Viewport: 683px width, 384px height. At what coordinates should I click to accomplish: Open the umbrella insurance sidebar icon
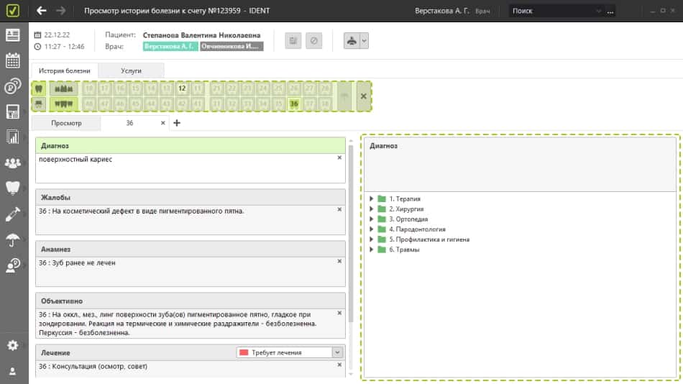(12, 239)
